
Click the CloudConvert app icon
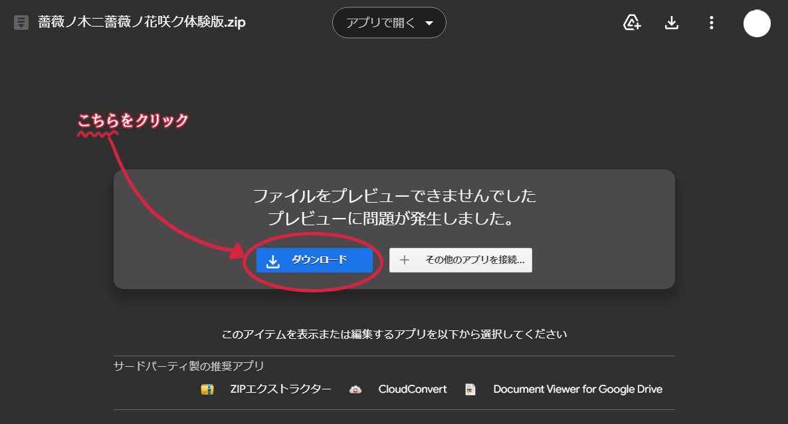(355, 389)
